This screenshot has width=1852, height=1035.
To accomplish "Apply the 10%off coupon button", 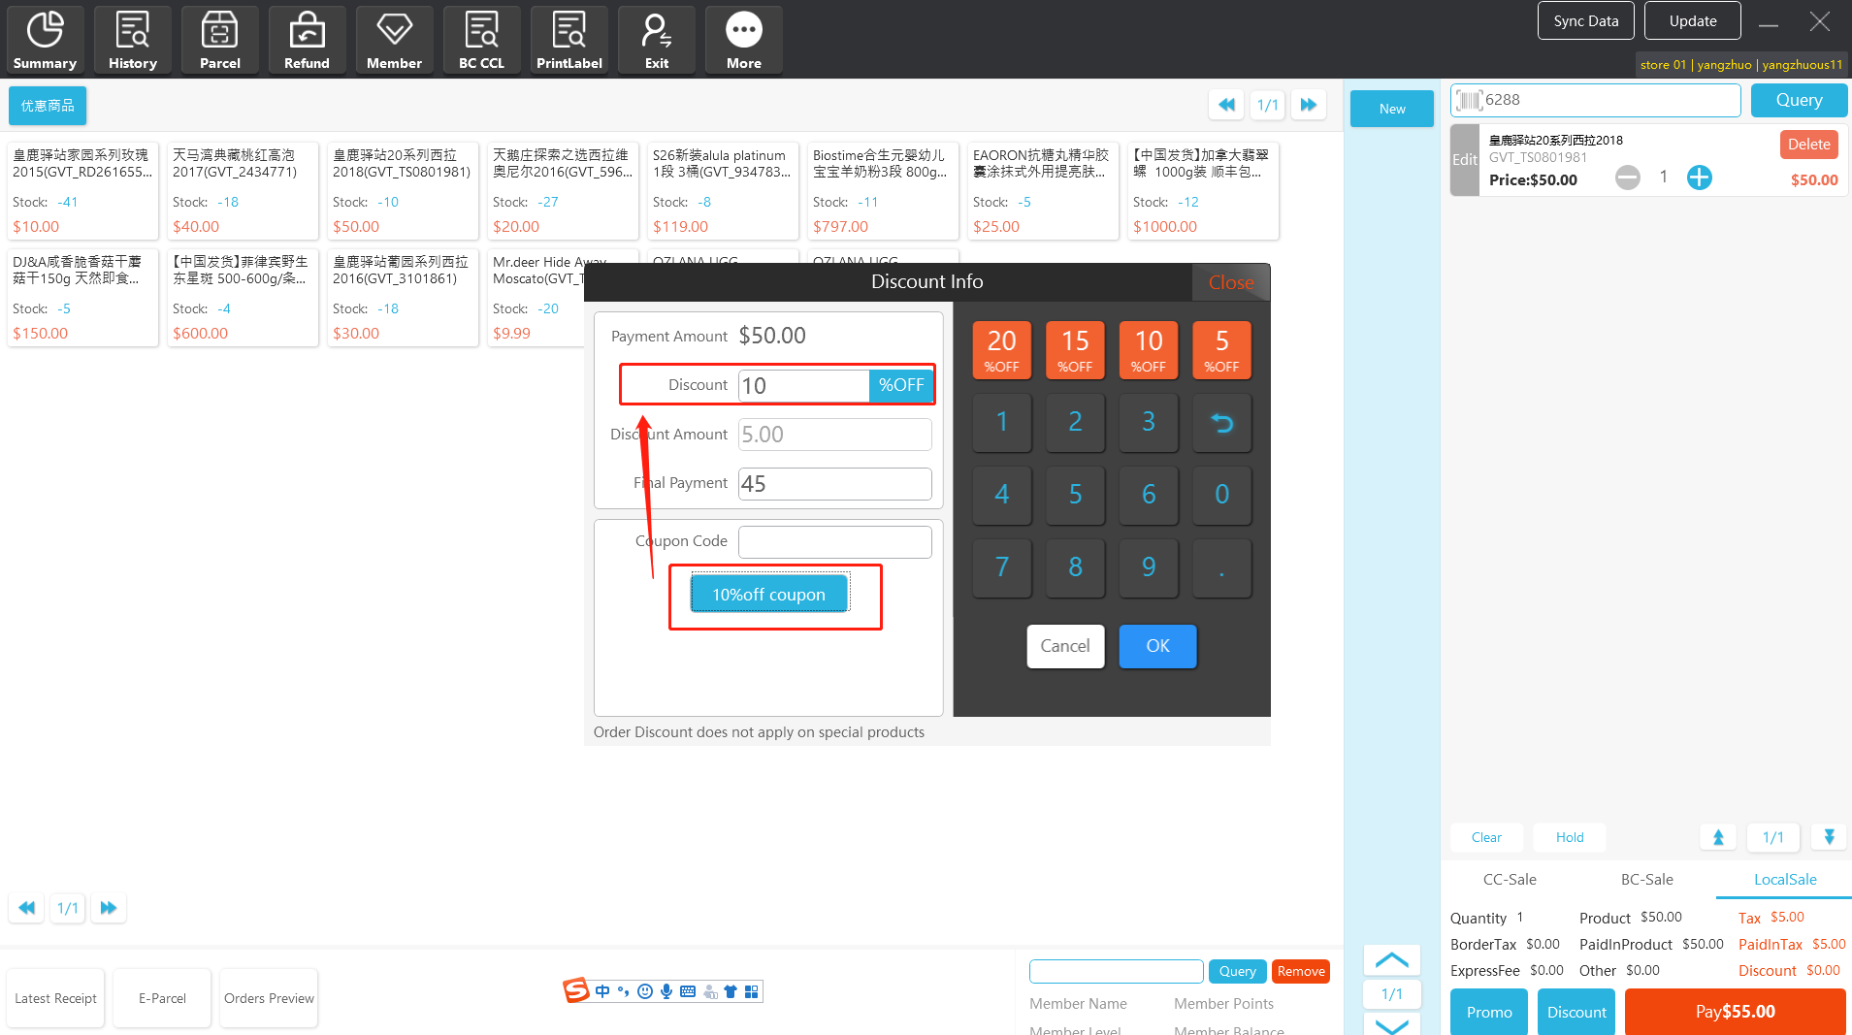I will point(768,594).
